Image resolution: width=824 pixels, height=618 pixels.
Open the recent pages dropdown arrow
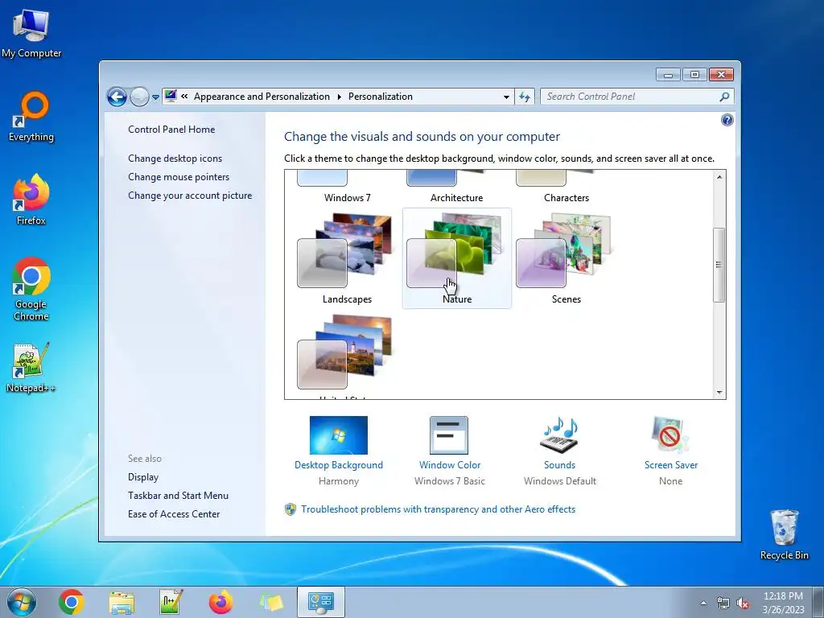(155, 97)
